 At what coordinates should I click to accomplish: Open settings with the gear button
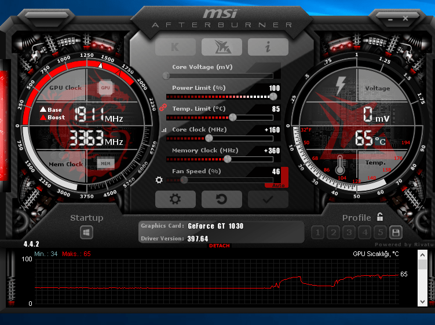click(x=176, y=199)
